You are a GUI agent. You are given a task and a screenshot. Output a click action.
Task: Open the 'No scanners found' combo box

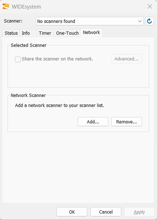coord(89,21)
